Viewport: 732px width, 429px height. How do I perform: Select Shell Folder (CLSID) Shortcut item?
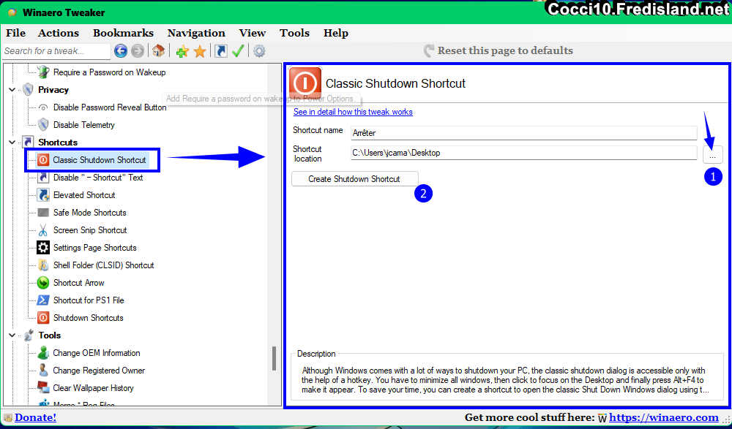click(104, 265)
